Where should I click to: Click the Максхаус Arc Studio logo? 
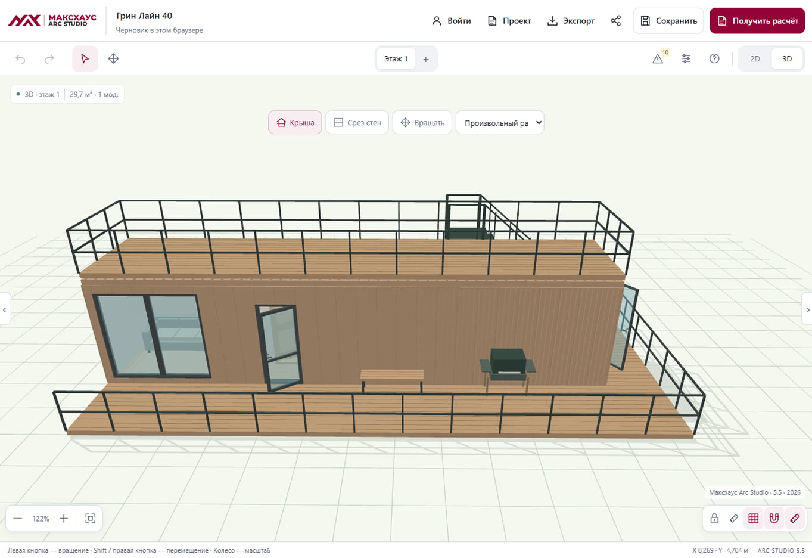[52, 20]
